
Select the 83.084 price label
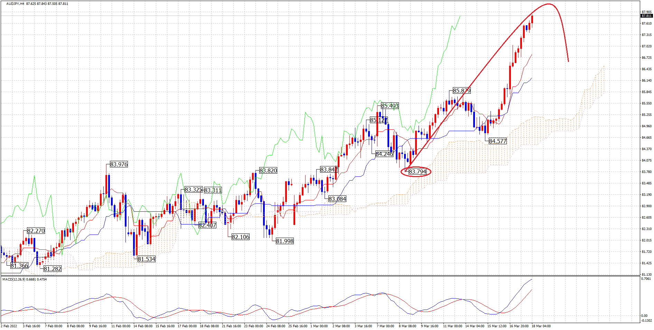point(337,199)
